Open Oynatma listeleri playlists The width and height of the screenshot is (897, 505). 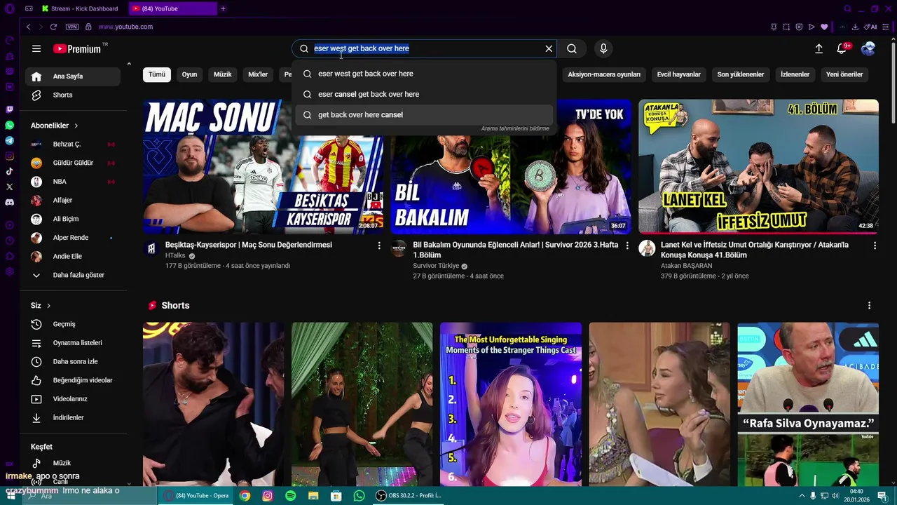[73, 343]
